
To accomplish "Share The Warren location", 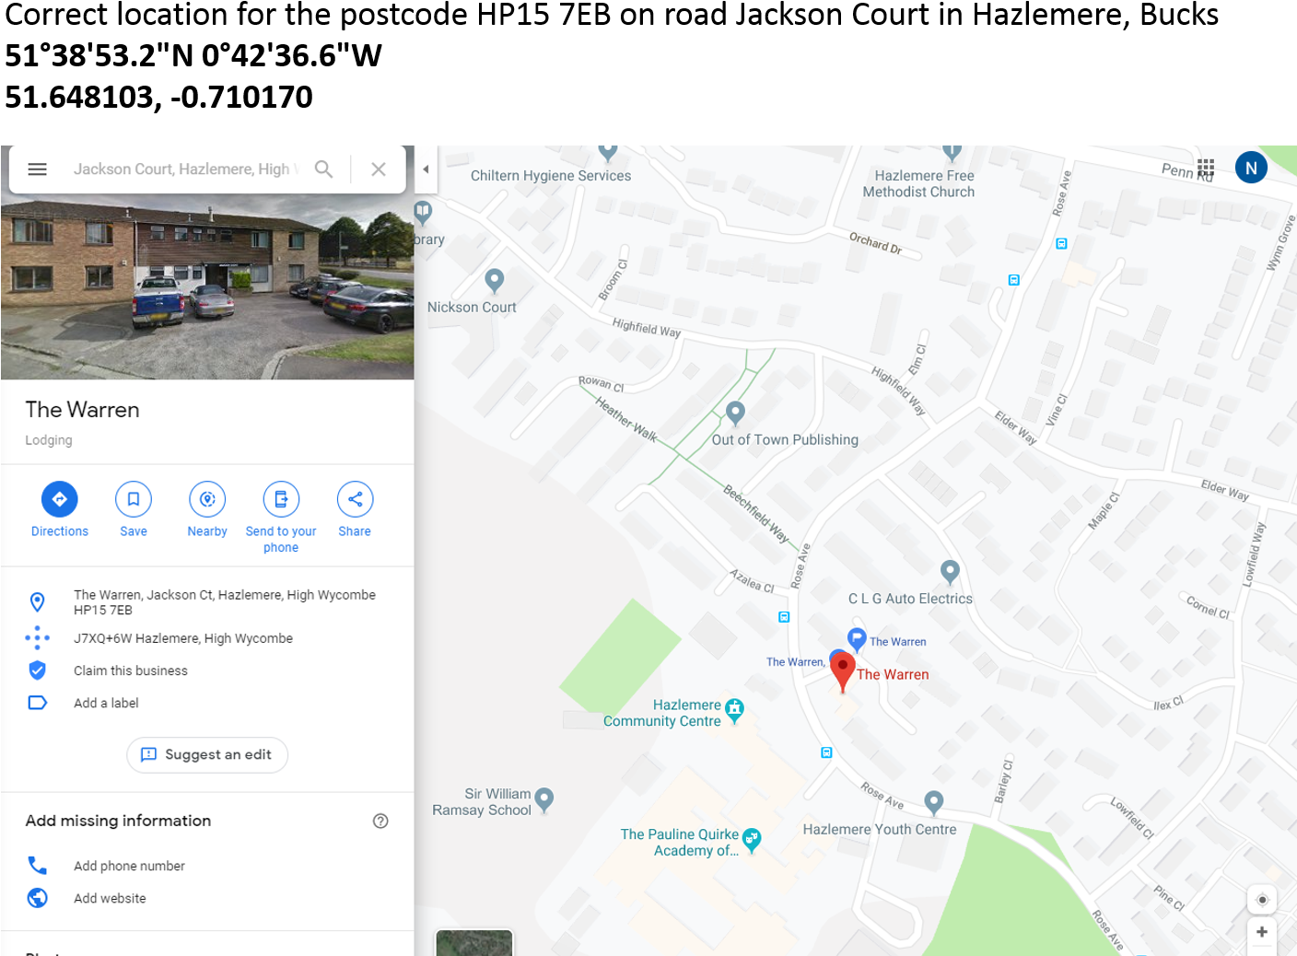I will click(355, 509).
